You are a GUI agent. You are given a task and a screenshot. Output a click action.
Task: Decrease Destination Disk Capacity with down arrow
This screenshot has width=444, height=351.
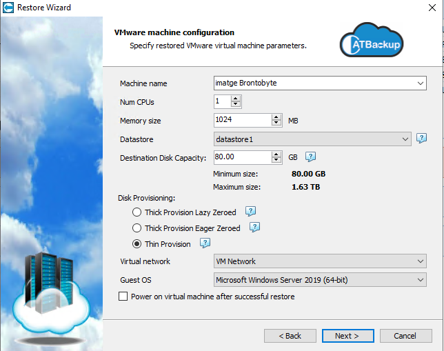[x=276, y=160]
